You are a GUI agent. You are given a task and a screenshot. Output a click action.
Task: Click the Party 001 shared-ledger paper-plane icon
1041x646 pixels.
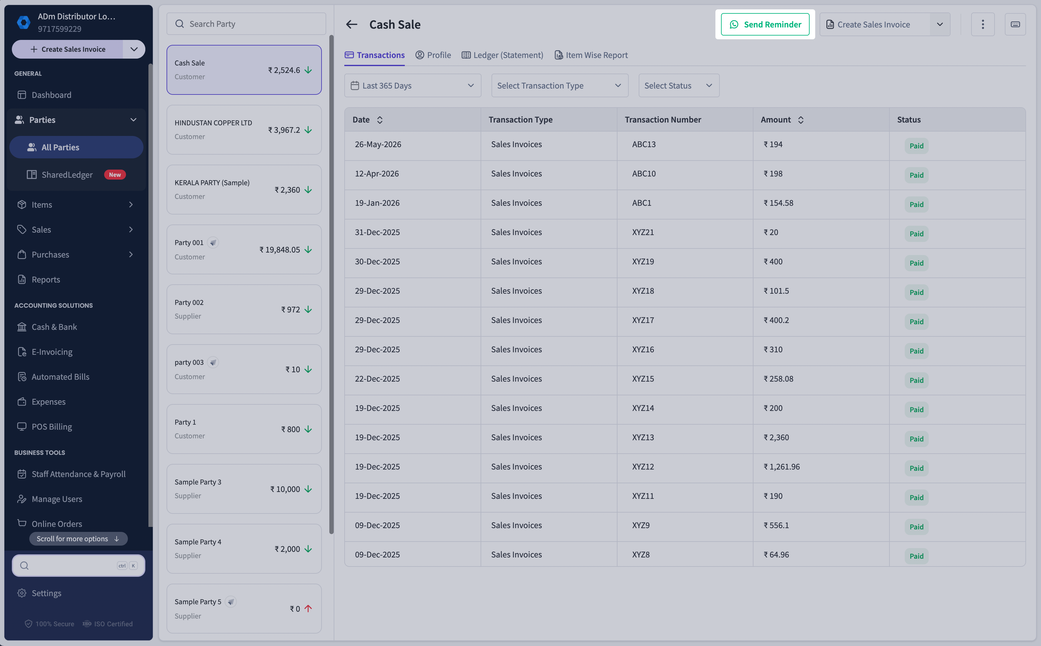click(x=213, y=243)
